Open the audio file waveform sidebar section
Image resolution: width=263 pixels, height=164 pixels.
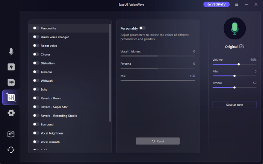click(x=11, y=82)
